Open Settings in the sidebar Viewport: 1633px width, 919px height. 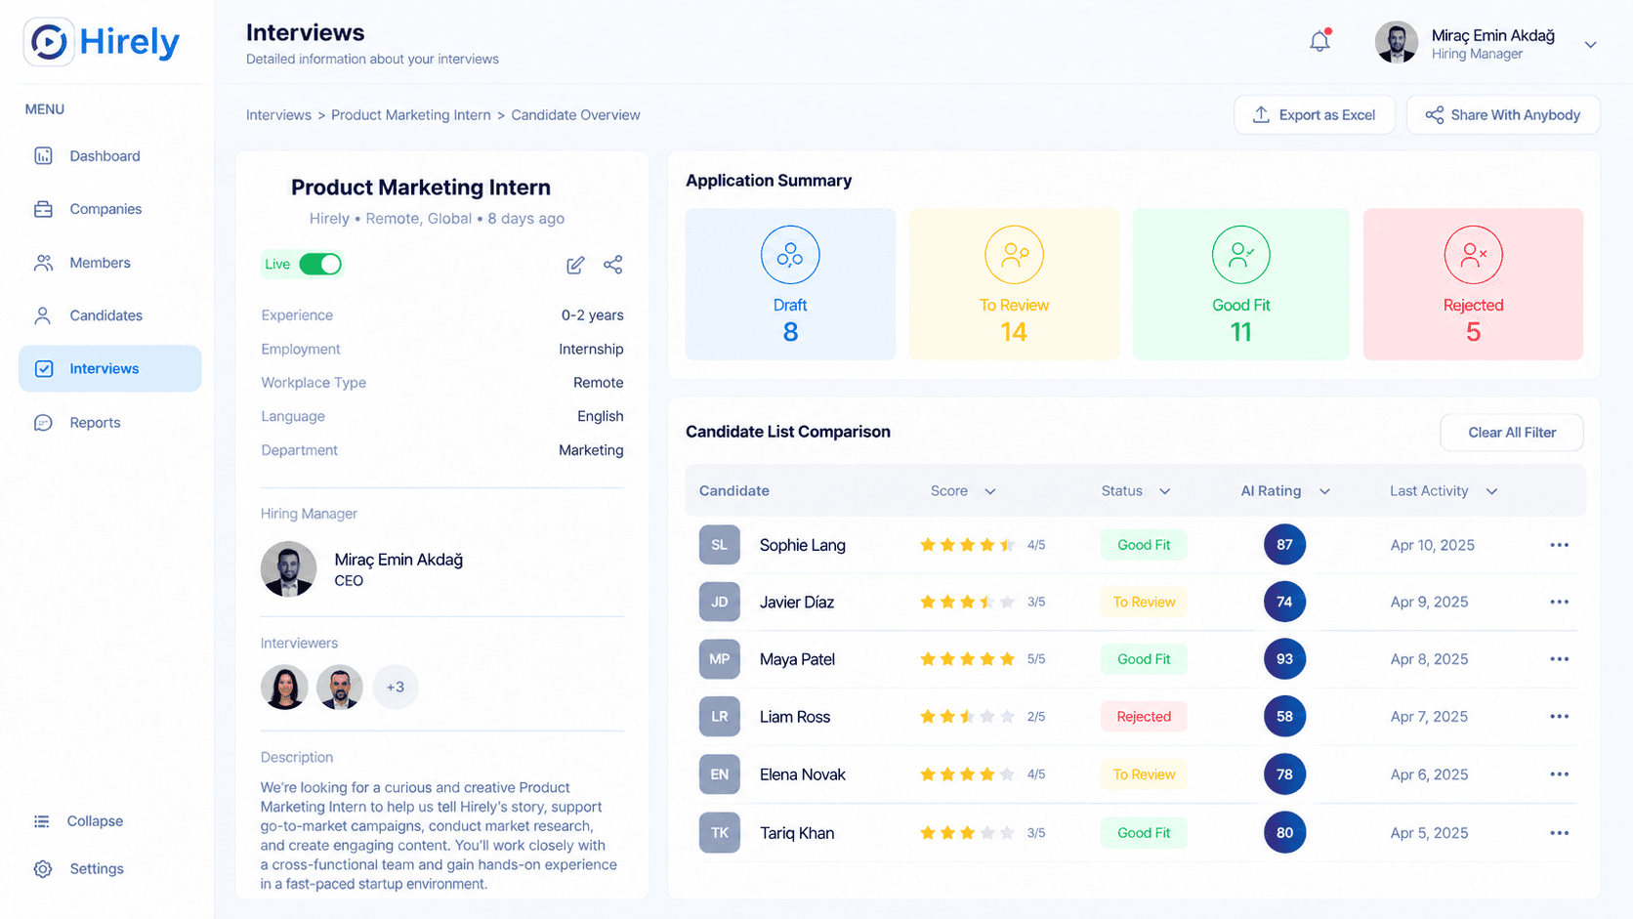coord(78,869)
